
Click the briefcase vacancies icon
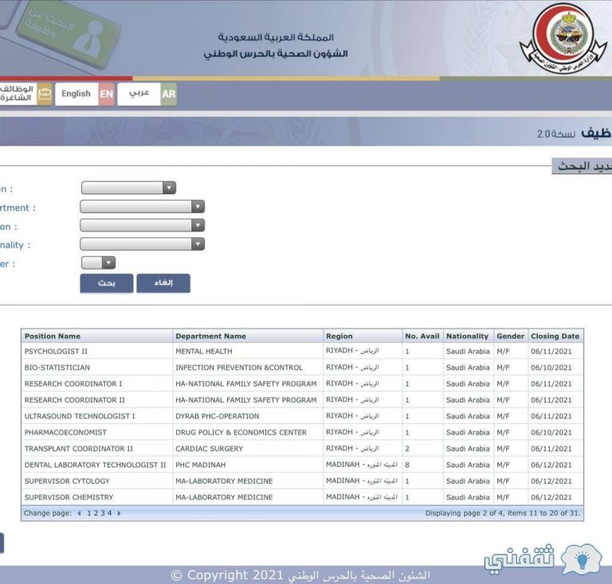[x=45, y=94]
